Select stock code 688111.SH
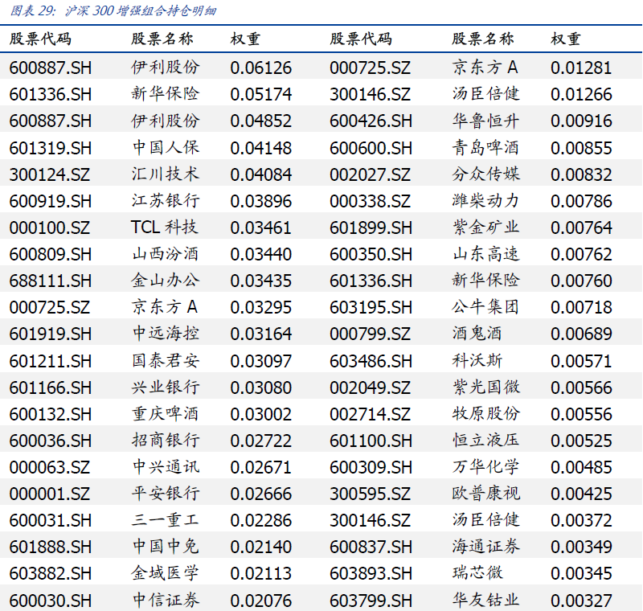This screenshot has height=611, width=643. (x=51, y=281)
